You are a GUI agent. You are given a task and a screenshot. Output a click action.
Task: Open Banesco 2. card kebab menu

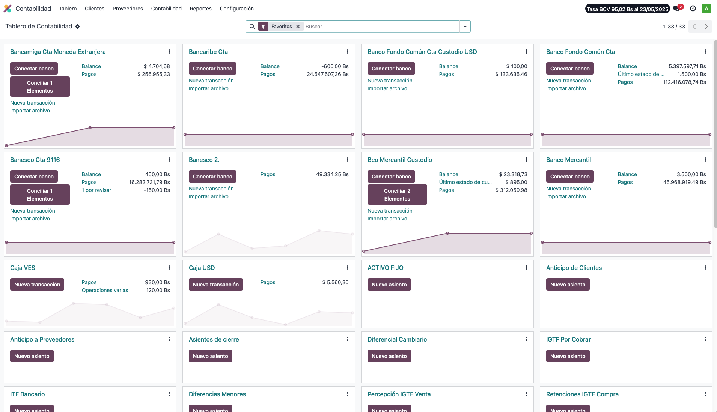coord(348,160)
